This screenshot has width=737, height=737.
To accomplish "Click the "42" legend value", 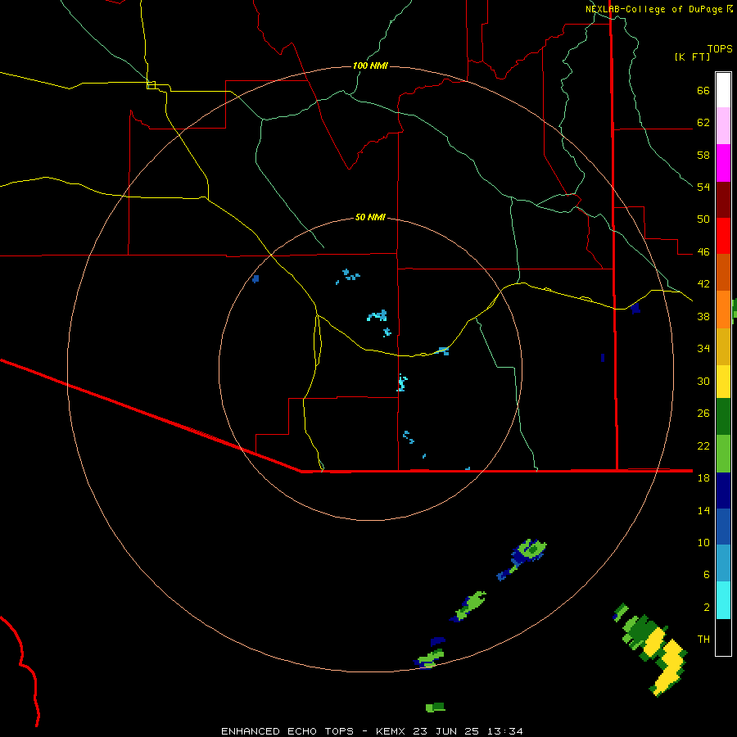I will (x=703, y=284).
